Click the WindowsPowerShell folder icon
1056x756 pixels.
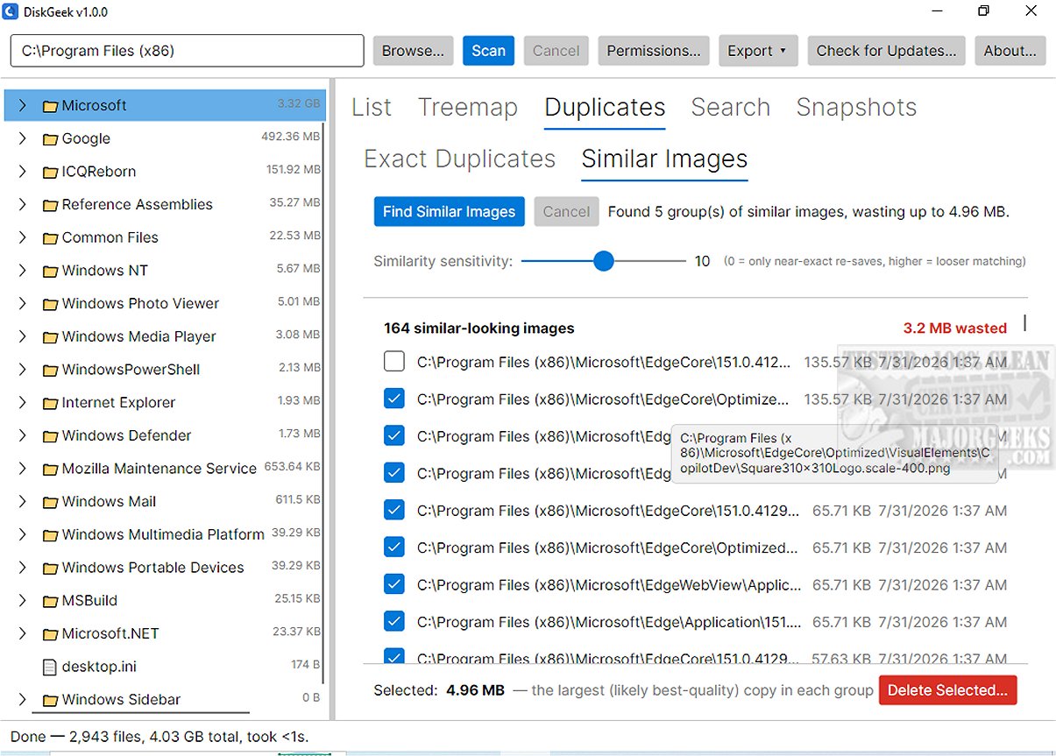coord(50,370)
